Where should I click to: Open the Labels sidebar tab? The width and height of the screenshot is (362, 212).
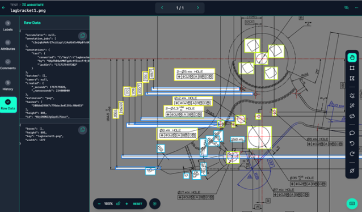coord(8,26)
